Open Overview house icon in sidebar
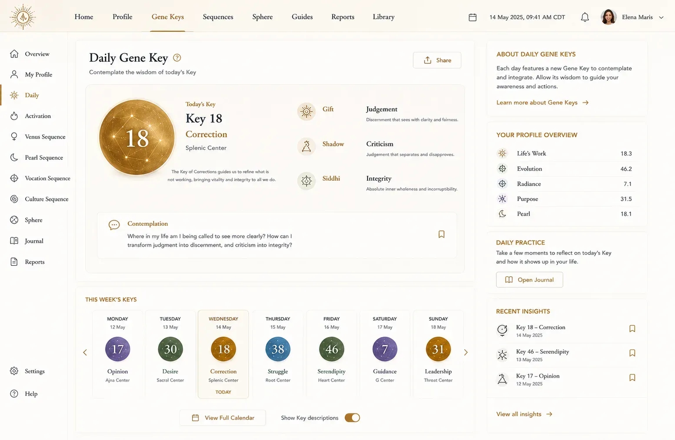The width and height of the screenshot is (675, 440). click(14, 54)
